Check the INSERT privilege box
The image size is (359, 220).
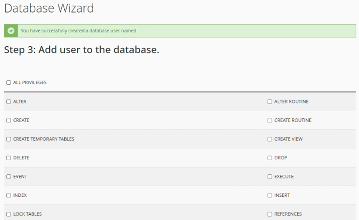point(270,195)
